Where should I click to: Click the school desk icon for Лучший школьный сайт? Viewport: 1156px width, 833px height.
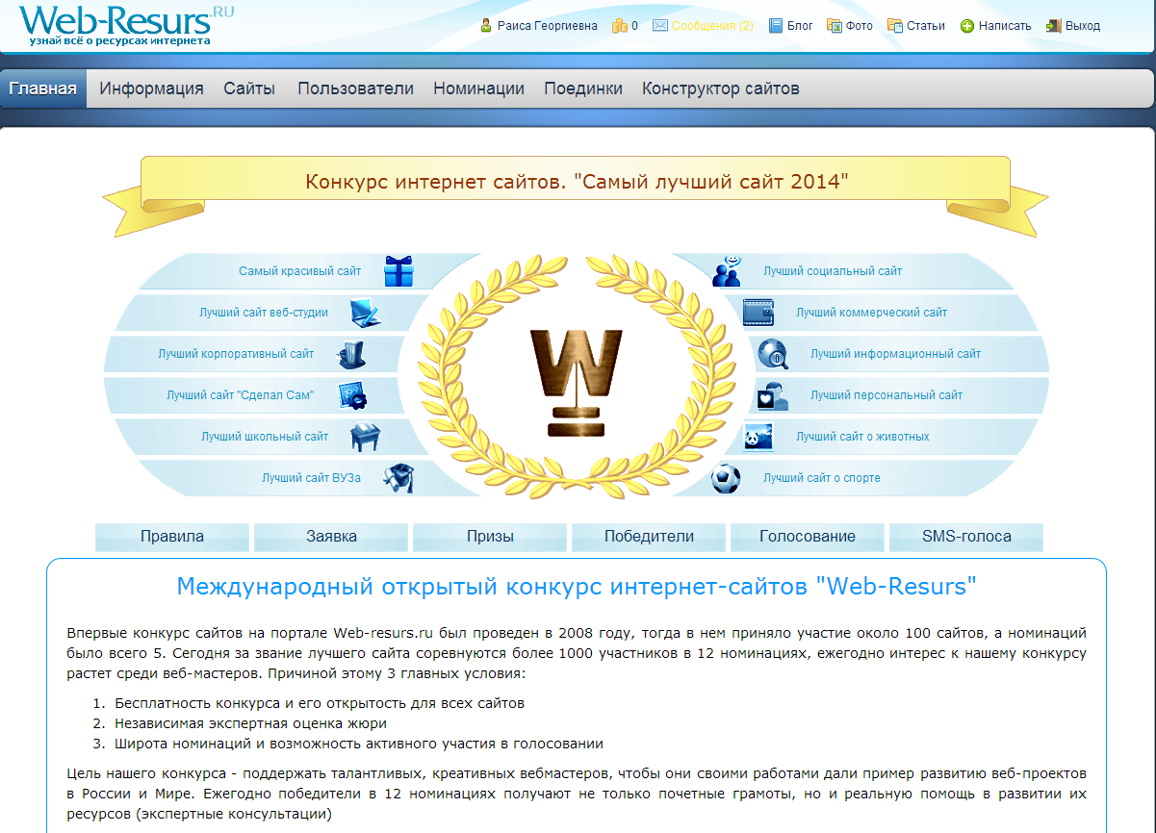(365, 437)
